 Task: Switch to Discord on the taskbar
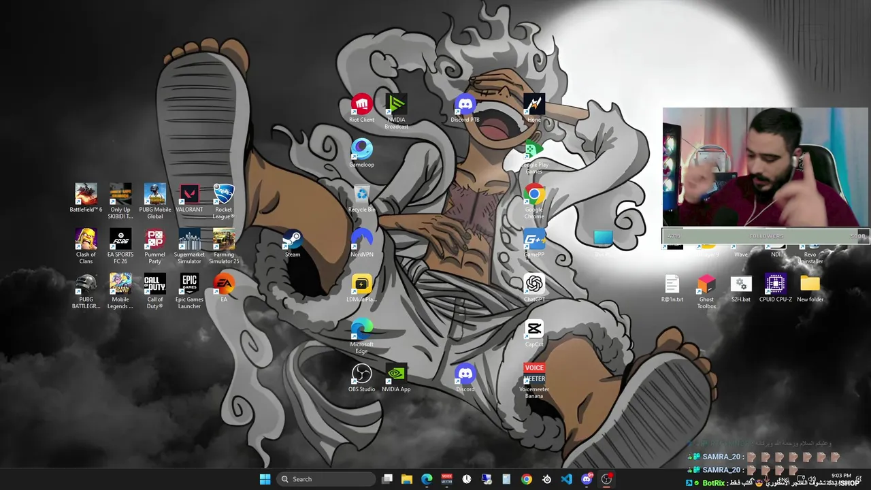(587, 479)
